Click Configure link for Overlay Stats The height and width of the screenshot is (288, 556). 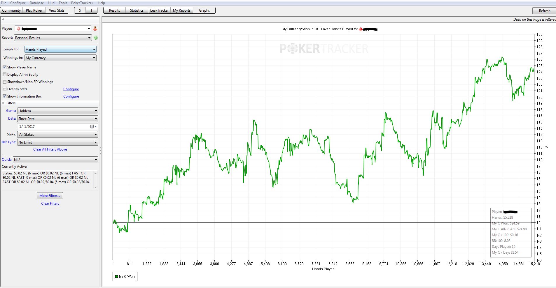(x=71, y=89)
